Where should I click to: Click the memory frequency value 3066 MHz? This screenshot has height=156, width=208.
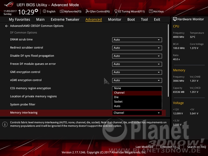[x=179, y=81]
